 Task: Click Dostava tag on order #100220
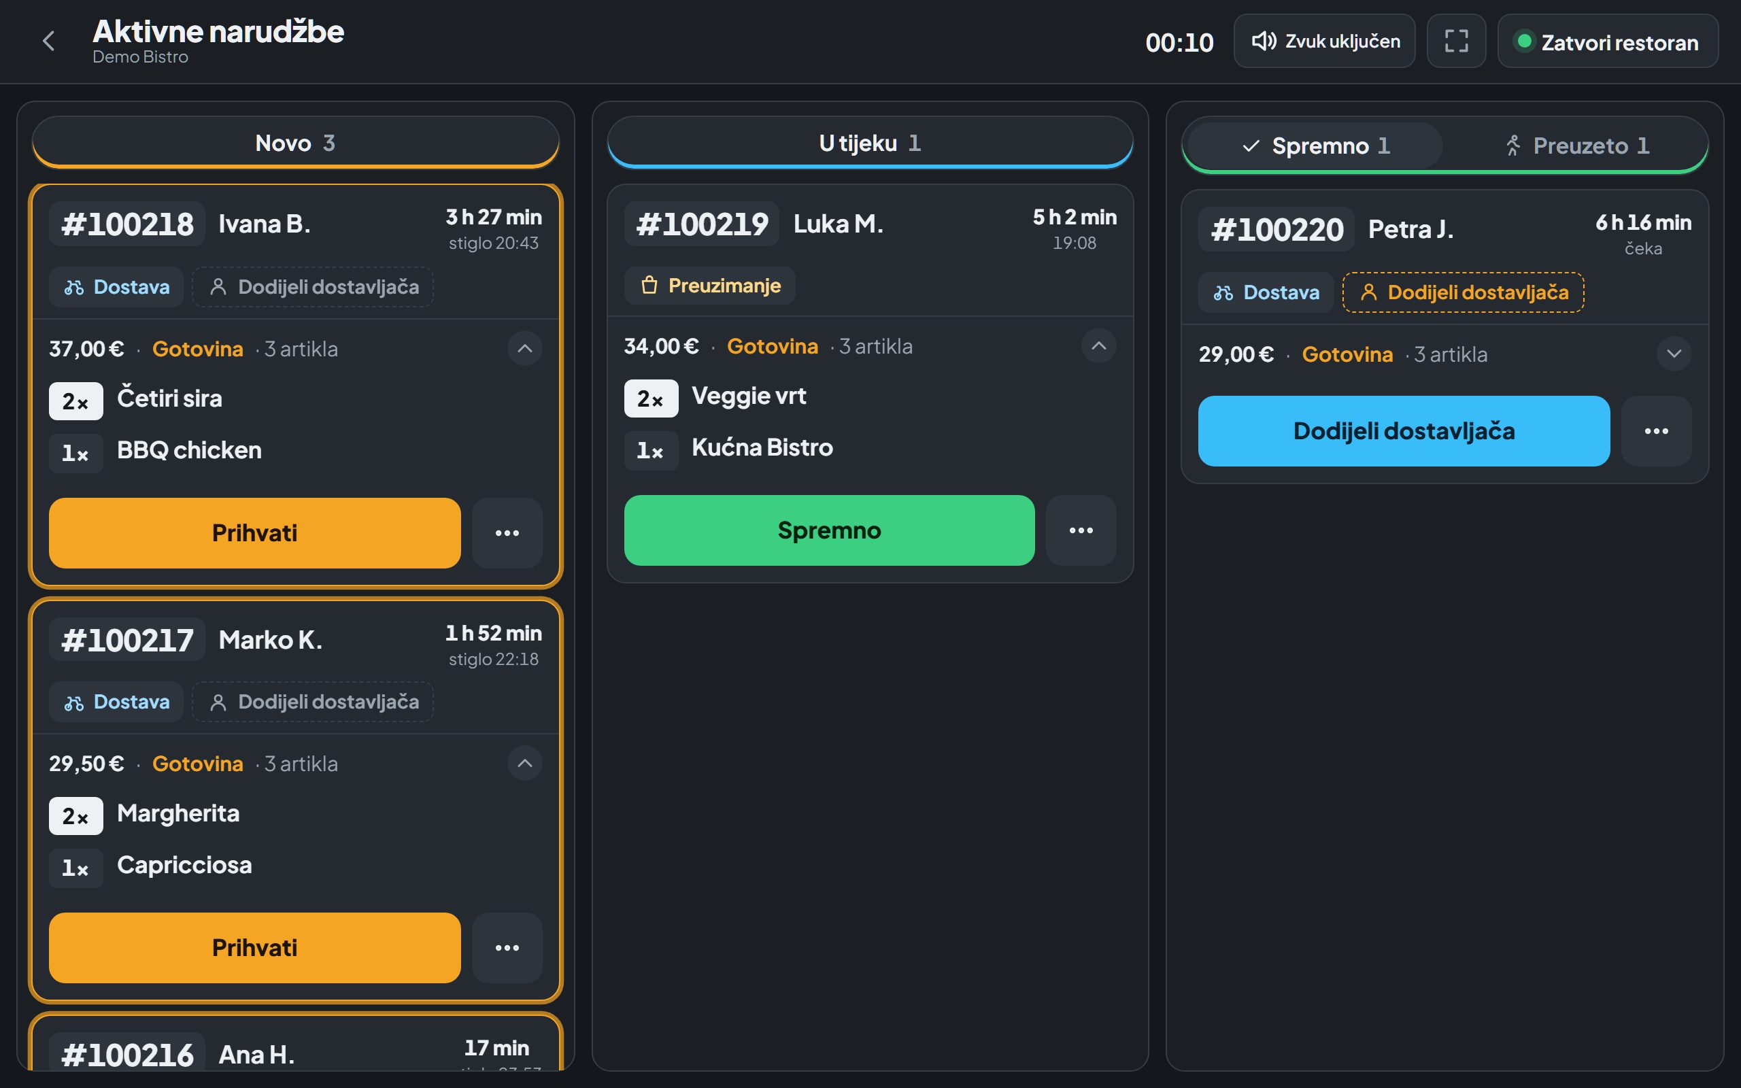(x=1266, y=292)
